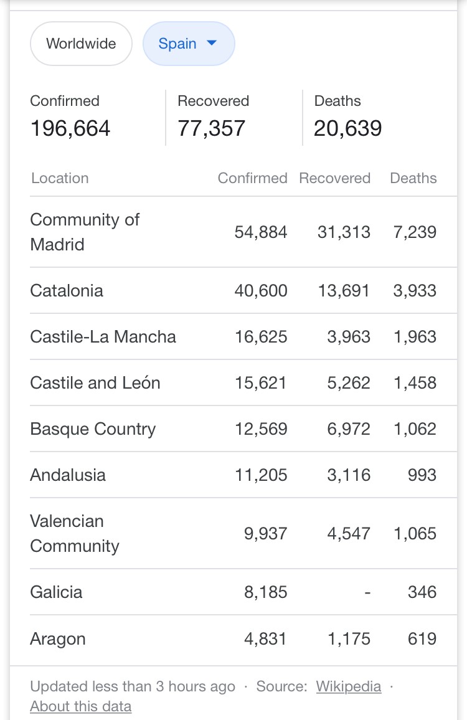Open the About this data link
The image size is (467, 720).
pyautogui.click(x=81, y=706)
